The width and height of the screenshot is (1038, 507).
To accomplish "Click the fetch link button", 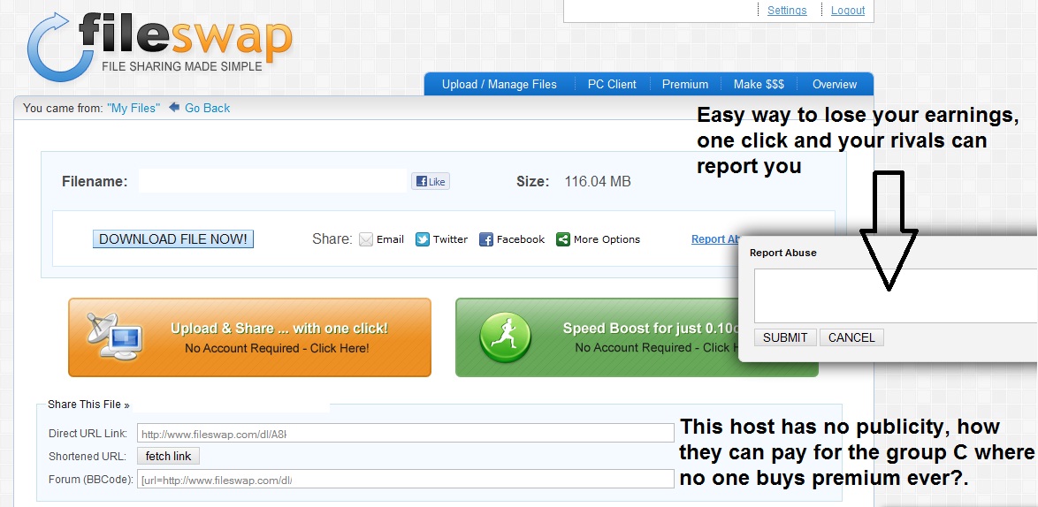I will tap(168, 456).
